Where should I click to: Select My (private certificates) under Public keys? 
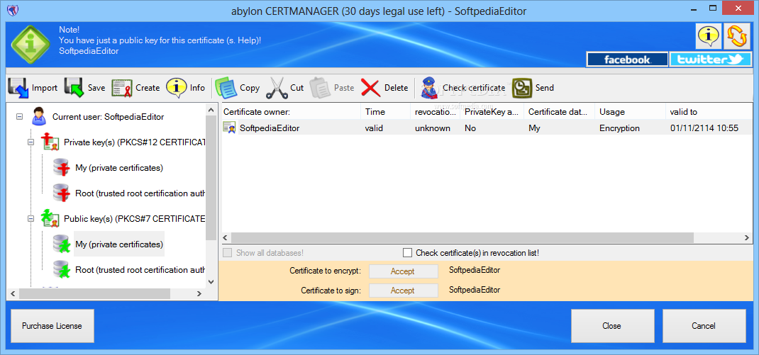click(119, 244)
